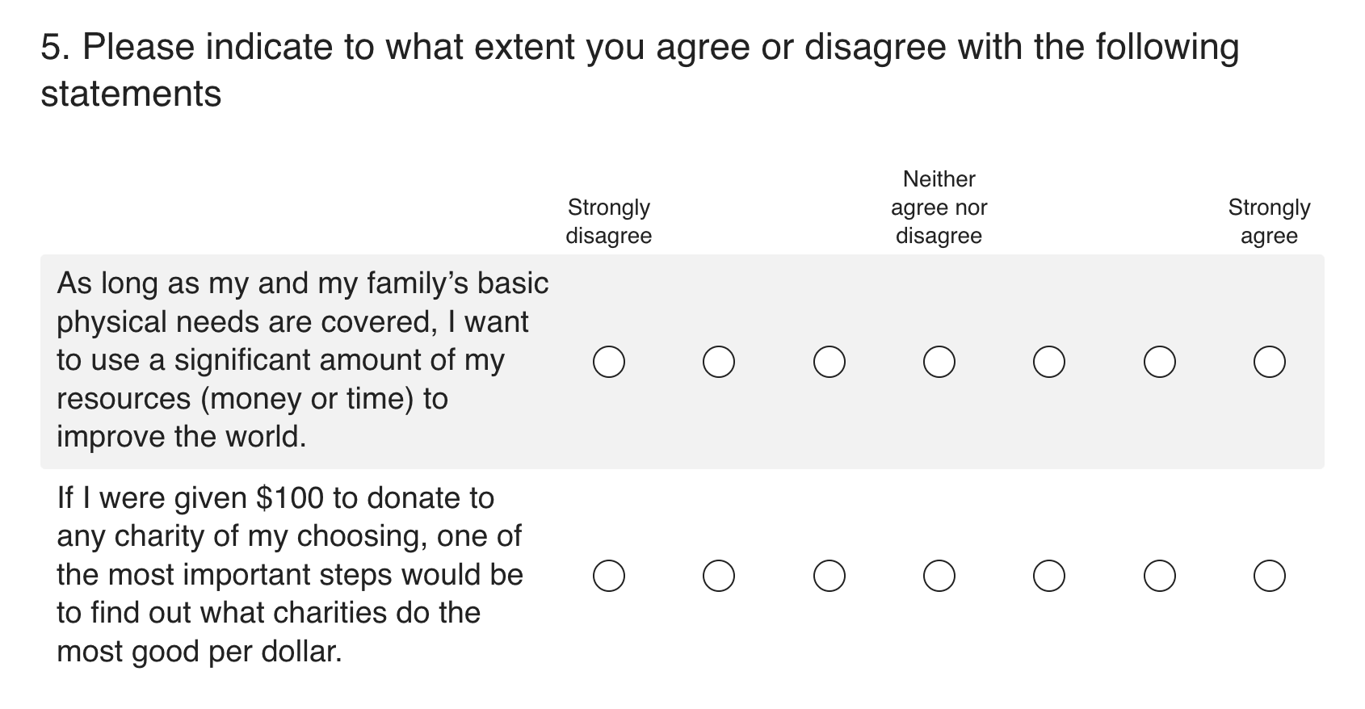Select neutral middle option for improve-the-world statement

click(x=939, y=362)
